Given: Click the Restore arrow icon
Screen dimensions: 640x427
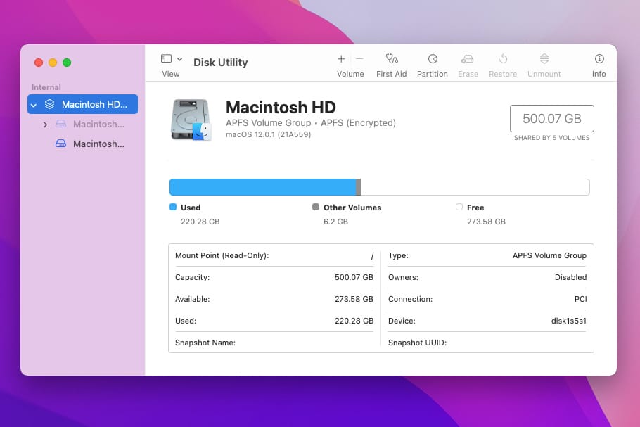Looking at the screenshot, I should click(x=503, y=59).
